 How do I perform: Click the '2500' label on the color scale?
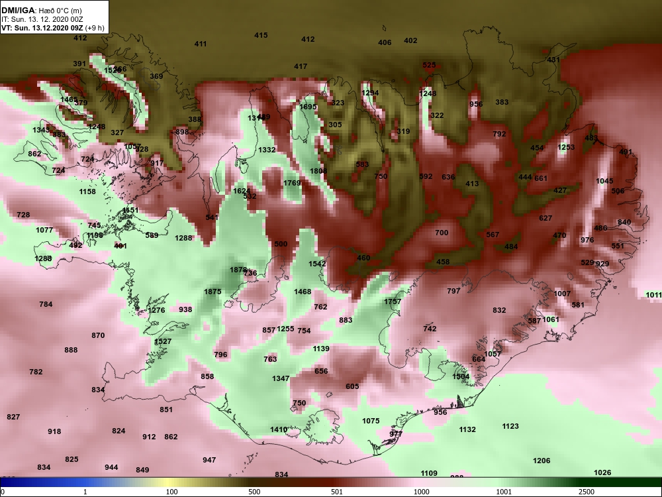(x=587, y=492)
